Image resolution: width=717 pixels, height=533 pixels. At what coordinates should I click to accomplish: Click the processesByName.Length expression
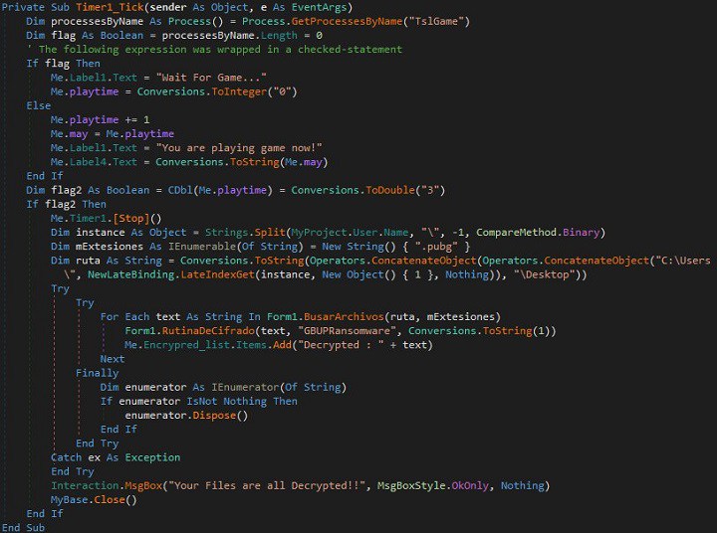(x=230, y=36)
